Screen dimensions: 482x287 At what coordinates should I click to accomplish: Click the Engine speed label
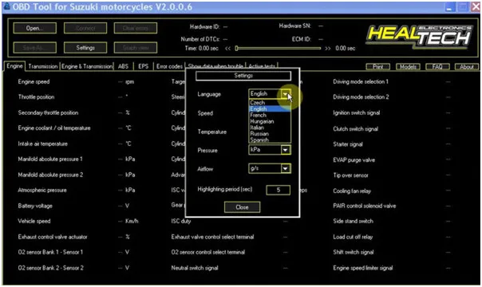point(34,81)
